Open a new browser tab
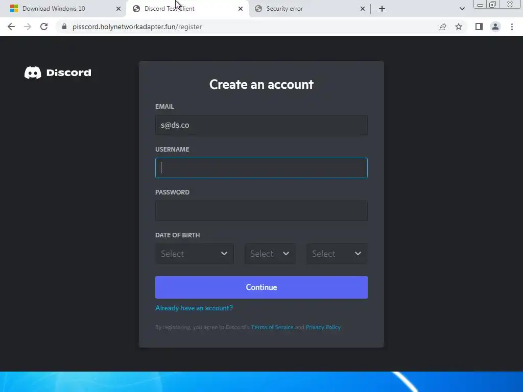 (x=382, y=9)
